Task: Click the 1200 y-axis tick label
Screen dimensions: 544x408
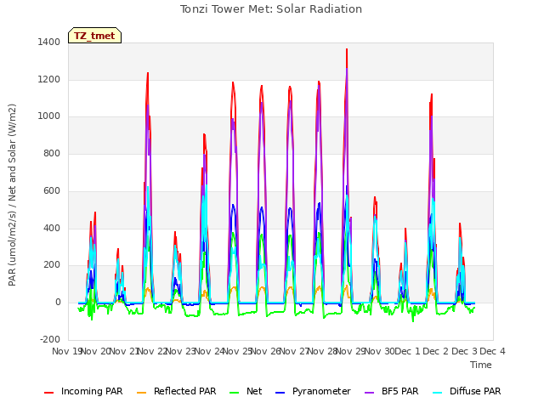Action: [49, 79]
